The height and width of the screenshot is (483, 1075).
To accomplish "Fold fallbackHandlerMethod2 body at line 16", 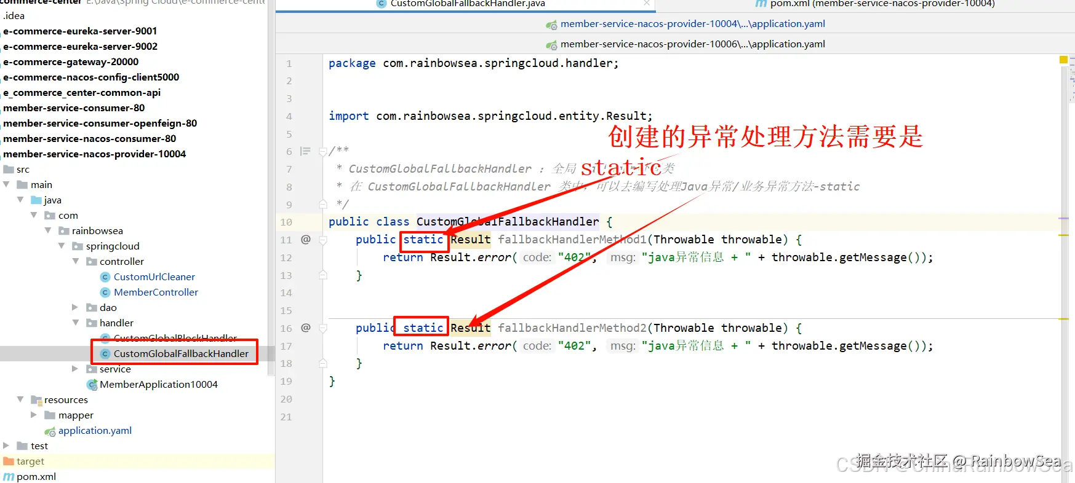I will (323, 329).
